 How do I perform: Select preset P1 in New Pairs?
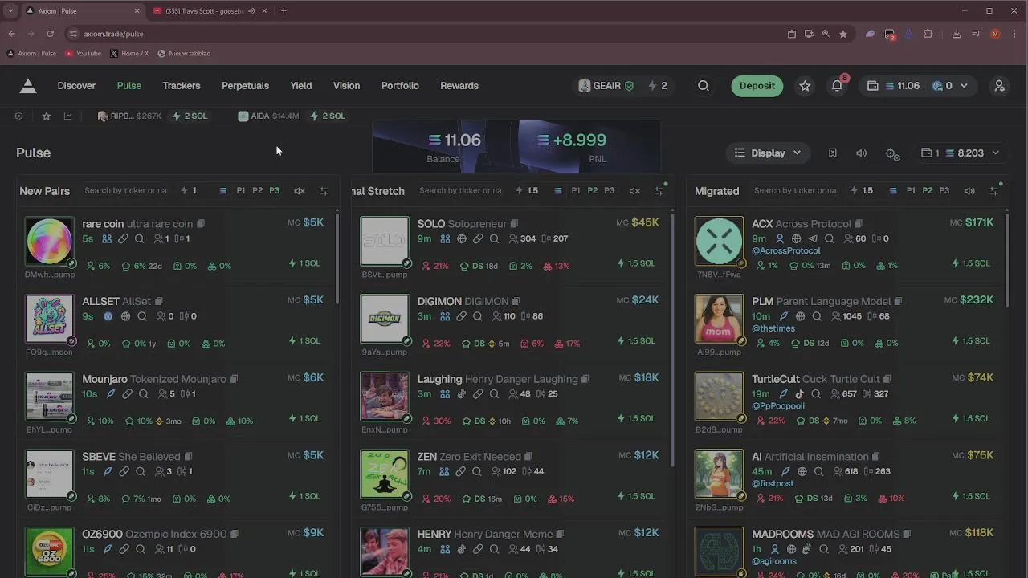(241, 191)
